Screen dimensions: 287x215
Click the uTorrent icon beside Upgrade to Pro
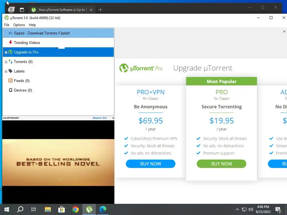[10, 52]
